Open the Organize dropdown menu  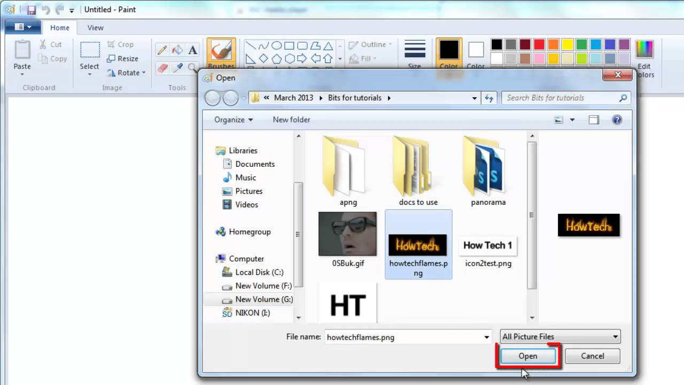point(233,120)
